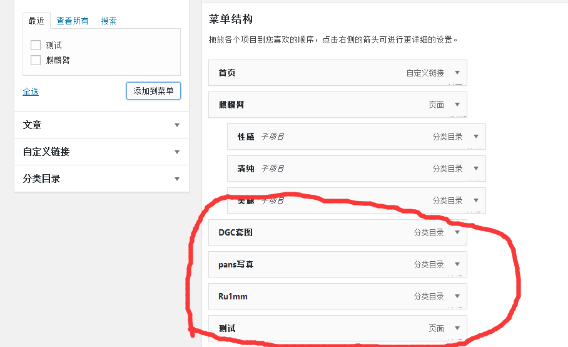
Task: Click the 全选 link
Action: pyautogui.click(x=31, y=91)
